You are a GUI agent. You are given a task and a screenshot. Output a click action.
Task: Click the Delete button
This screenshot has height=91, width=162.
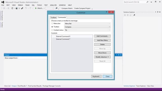click(x=102, y=44)
